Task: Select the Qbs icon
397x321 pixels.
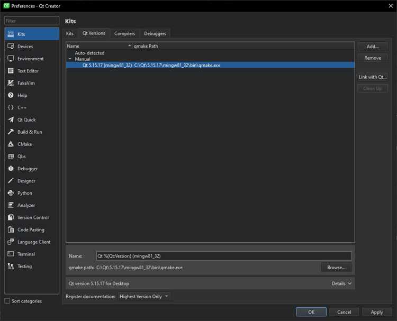Action: (11, 156)
